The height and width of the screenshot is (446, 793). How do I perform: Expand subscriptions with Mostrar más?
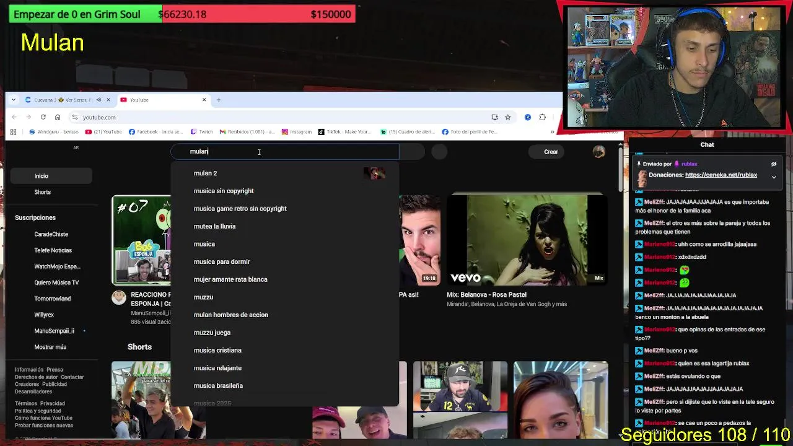pyautogui.click(x=51, y=347)
